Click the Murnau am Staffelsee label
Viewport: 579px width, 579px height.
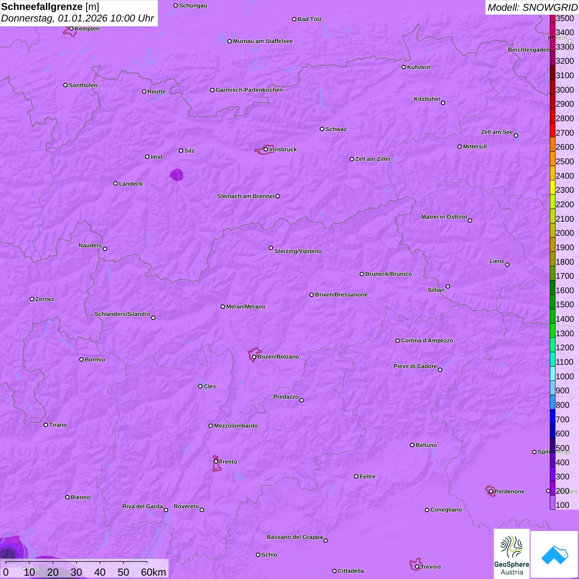pyautogui.click(x=263, y=41)
